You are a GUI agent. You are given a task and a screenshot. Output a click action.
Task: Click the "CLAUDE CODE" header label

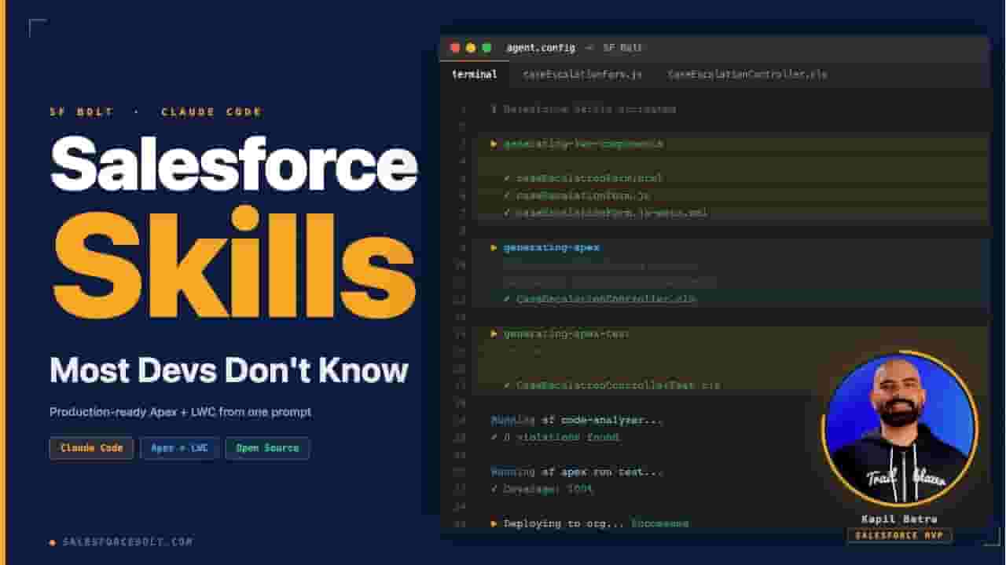pos(211,111)
